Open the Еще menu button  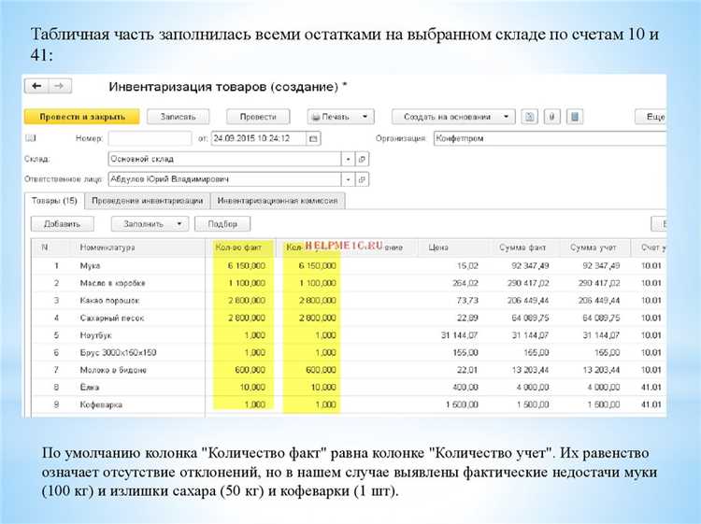pyautogui.click(x=651, y=117)
